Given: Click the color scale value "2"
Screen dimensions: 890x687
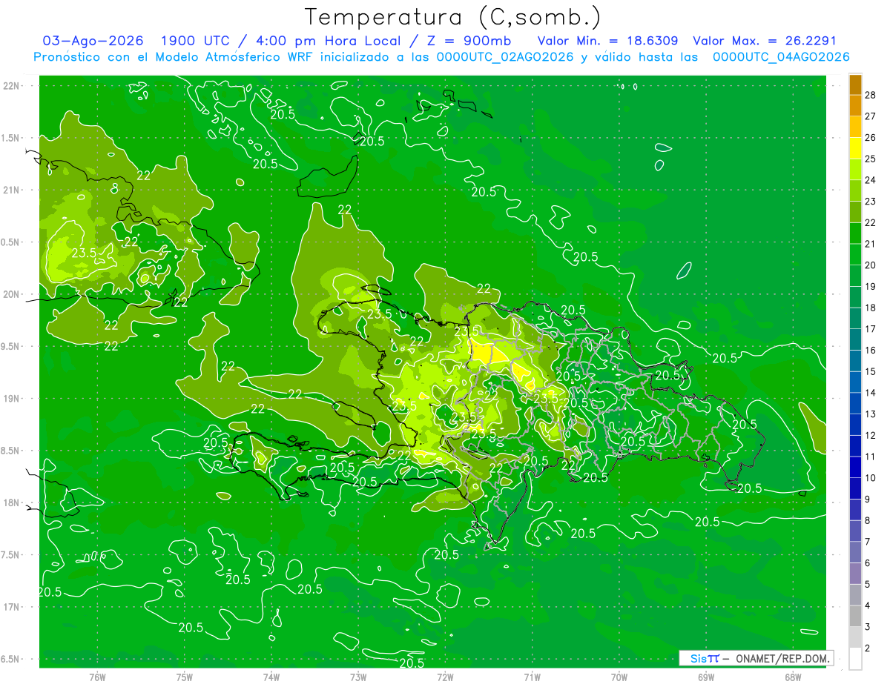Looking at the screenshot, I should click(868, 648).
